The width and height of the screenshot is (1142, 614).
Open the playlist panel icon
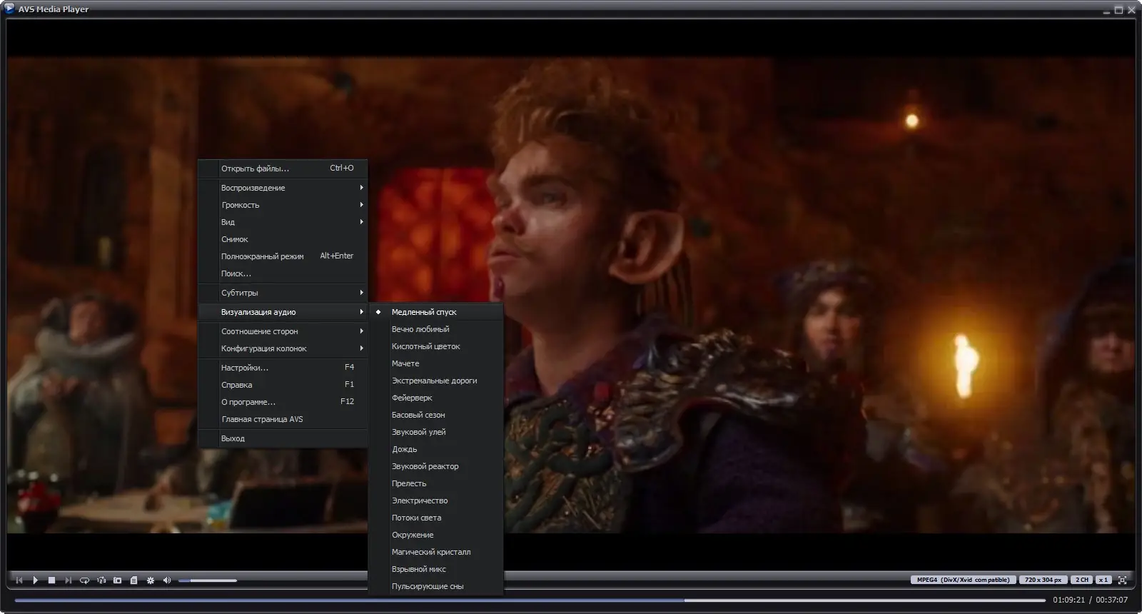pyautogui.click(x=133, y=580)
